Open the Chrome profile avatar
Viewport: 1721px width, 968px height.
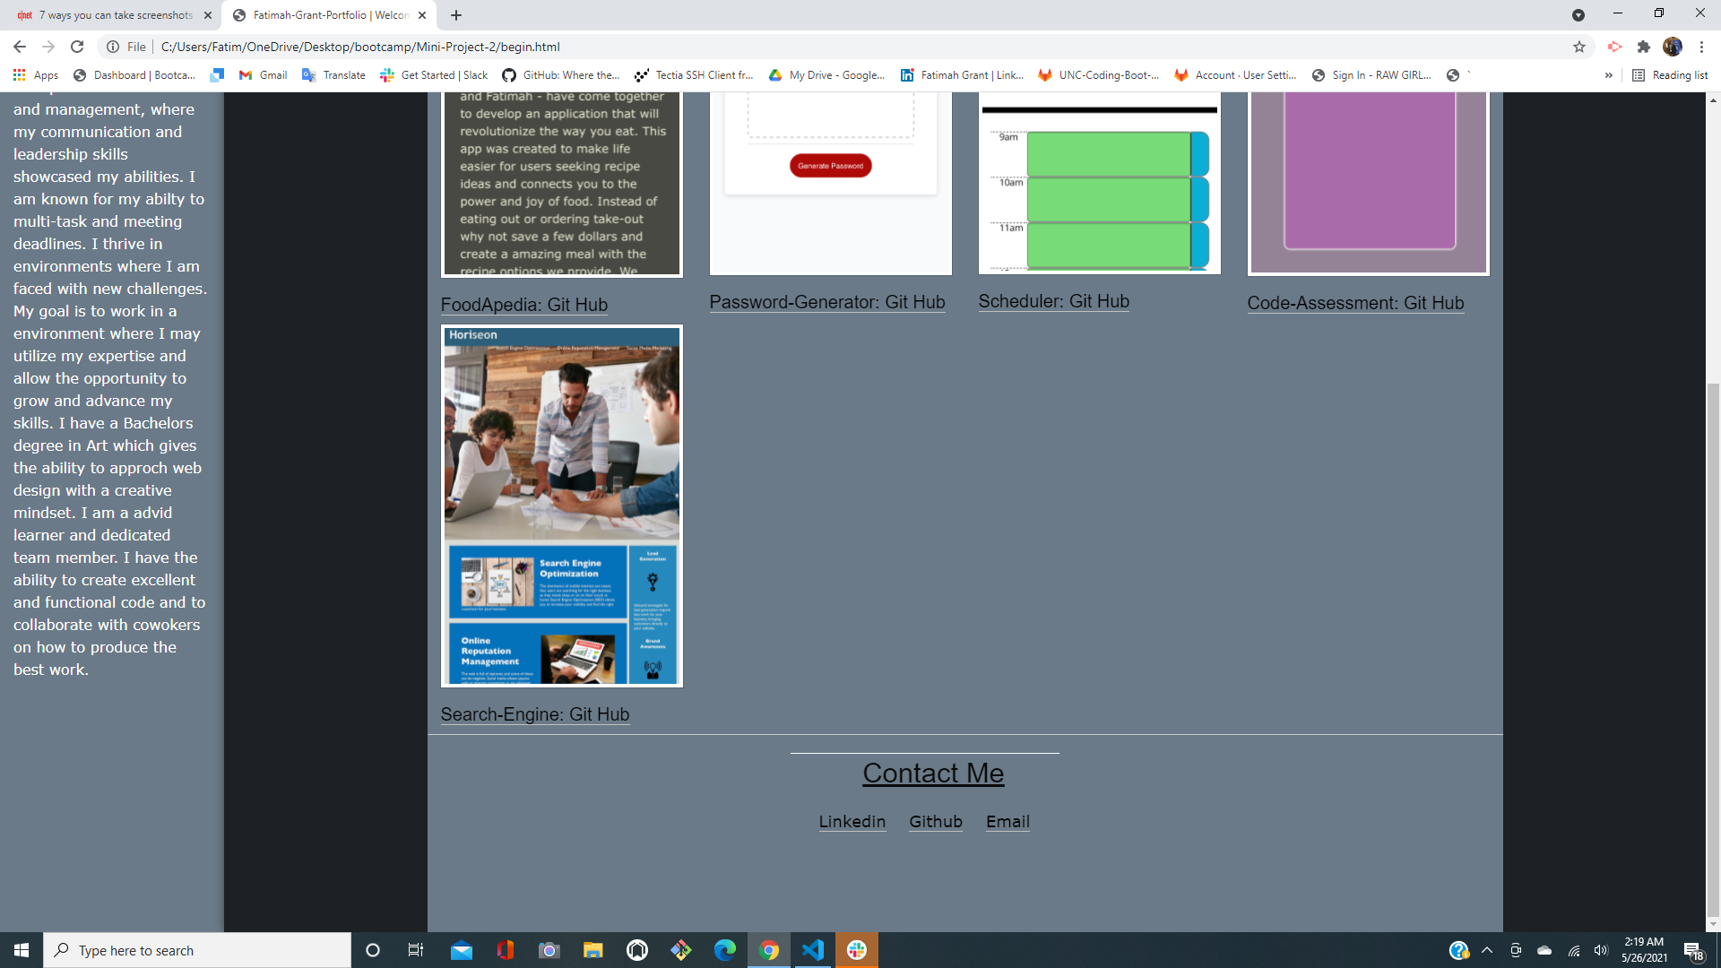(1673, 47)
